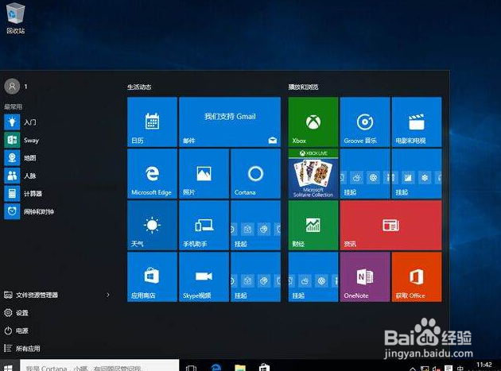Click the 获取 Office tile
501x371 pixels.
point(417,277)
